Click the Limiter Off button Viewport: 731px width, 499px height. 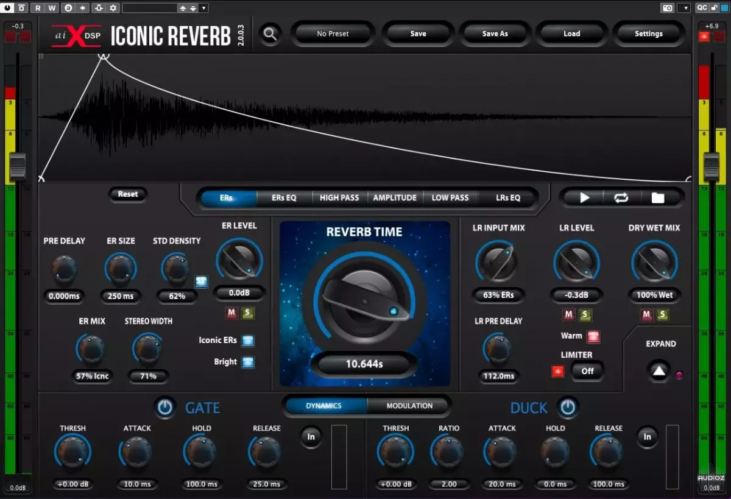(587, 370)
